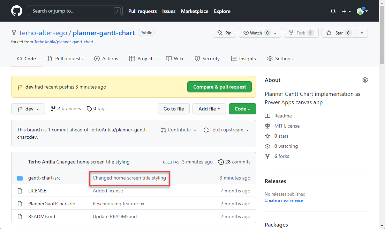Watch the repository

point(256,33)
